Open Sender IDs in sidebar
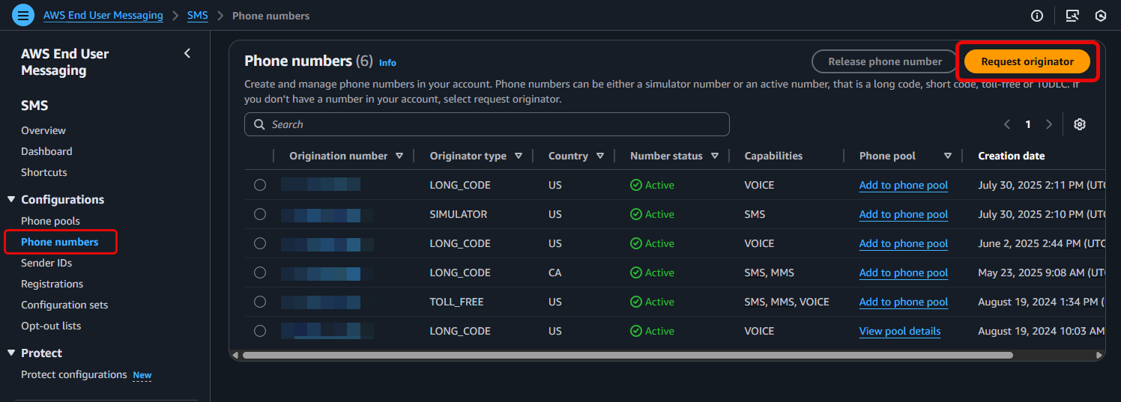Screen dimensions: 1121x402 click(46, 263)
